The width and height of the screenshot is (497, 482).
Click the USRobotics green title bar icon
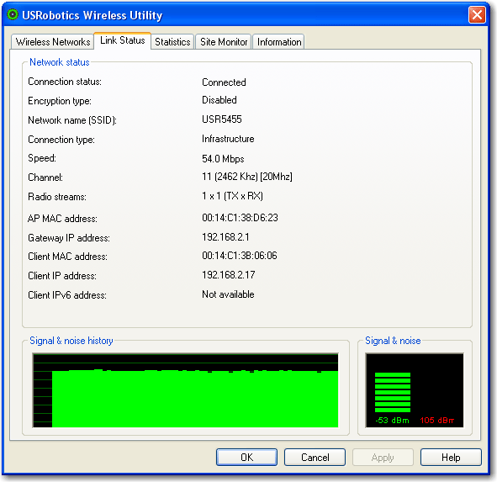[x=13, y=14]
